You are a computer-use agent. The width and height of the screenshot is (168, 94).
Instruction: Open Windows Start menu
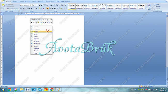[3, 90]
